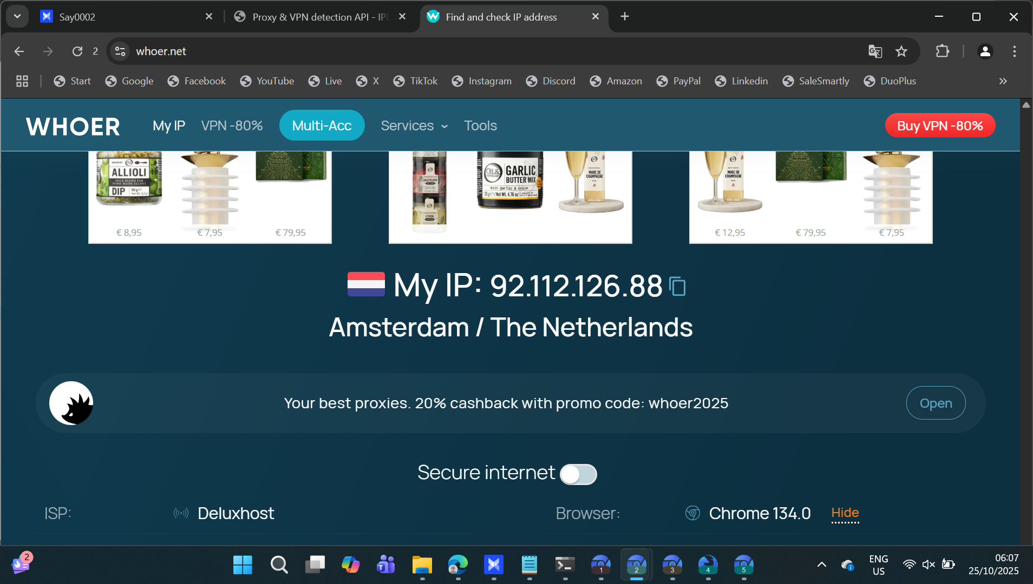Open the Extensions puzzle icon
Screen dimensions: 1033x584
(x=943, y=51)
